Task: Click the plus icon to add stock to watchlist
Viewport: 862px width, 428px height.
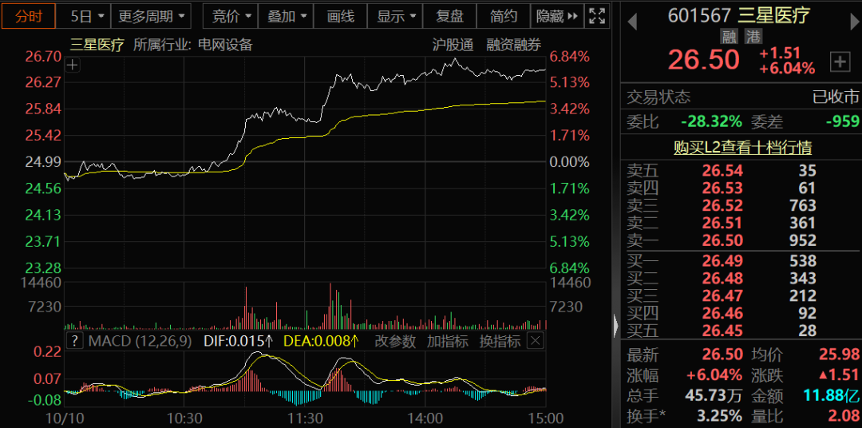Action: pos(840,61)
